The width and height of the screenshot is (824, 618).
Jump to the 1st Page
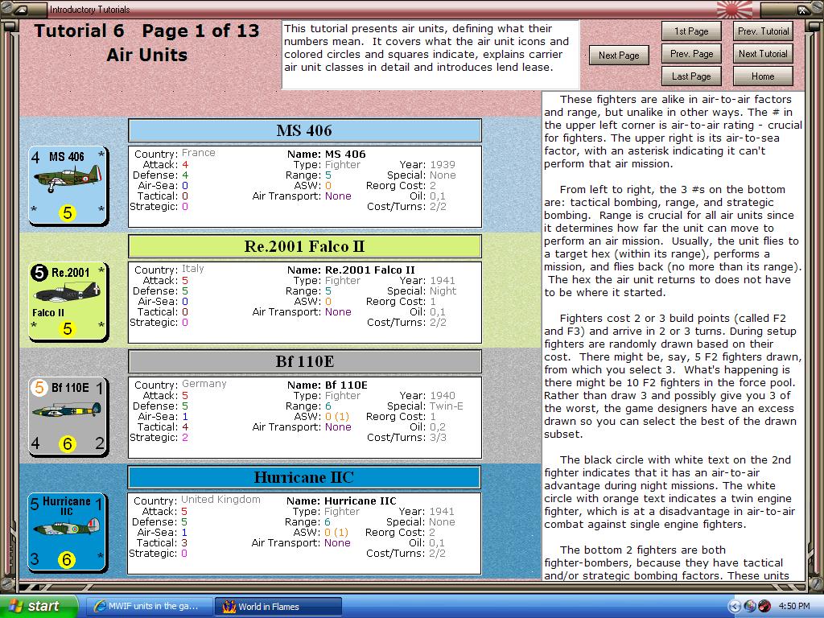pos(691,31)
